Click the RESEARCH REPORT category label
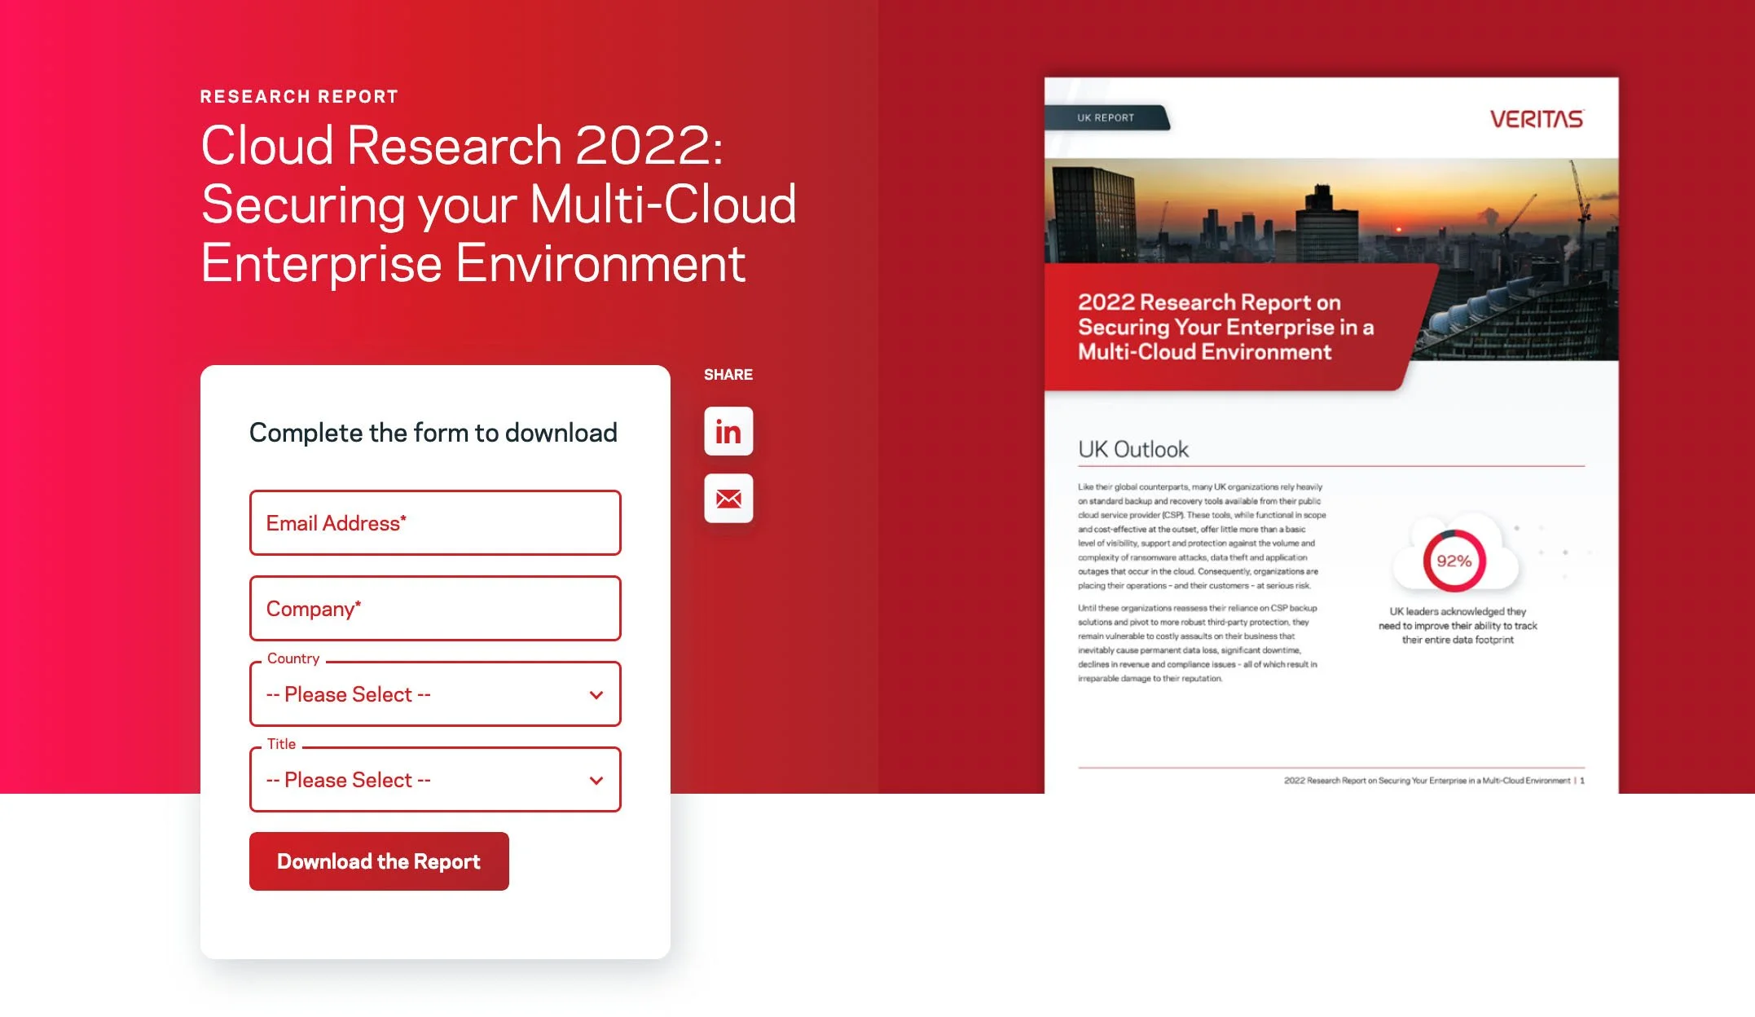1755x1017 pixels. click(299, 96)
